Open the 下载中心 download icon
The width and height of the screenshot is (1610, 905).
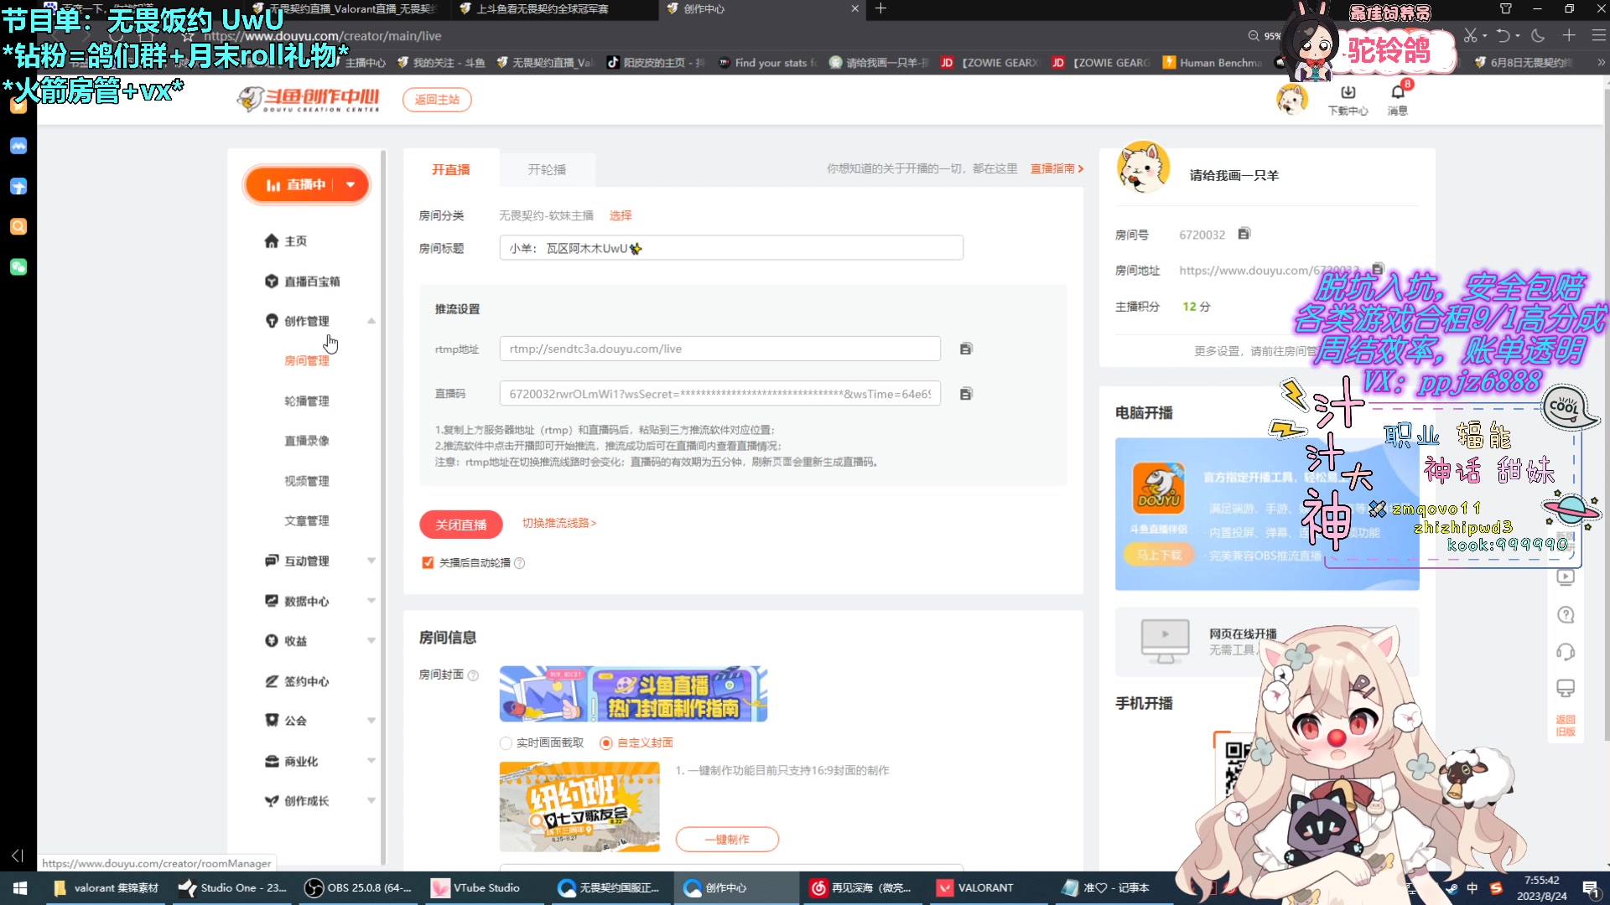[x=1348, y=99]
